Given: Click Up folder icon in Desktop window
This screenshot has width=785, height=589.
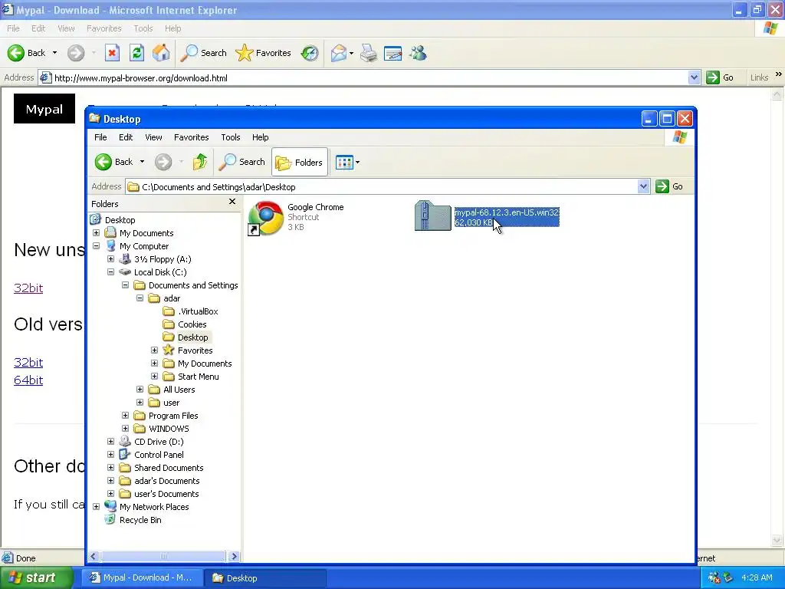Looking at the screenshot, I should 200,162.
